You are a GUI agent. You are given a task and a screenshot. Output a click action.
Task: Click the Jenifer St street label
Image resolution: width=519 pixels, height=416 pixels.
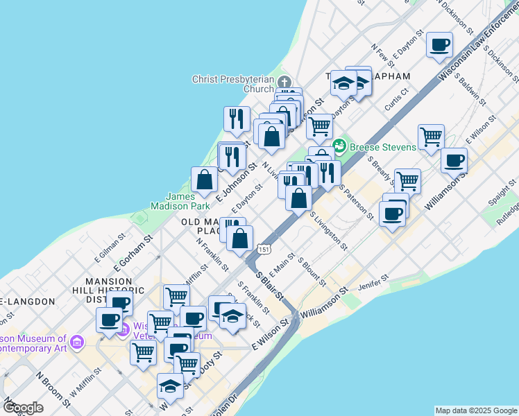pos(373,283)
